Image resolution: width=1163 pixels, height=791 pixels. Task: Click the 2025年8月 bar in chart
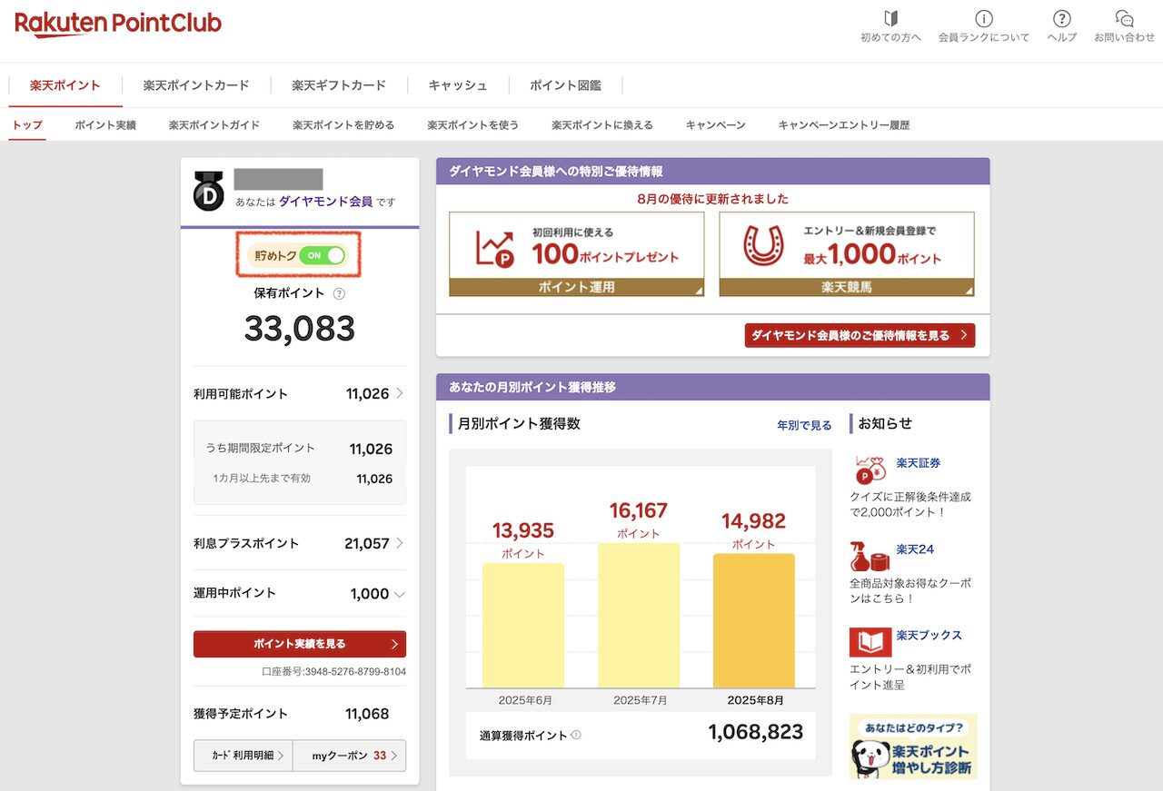754,620
